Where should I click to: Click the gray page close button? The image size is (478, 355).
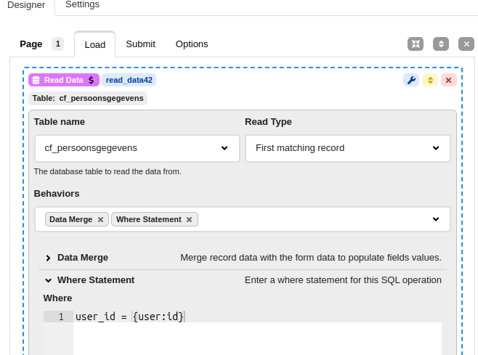(x=466, y=44)
